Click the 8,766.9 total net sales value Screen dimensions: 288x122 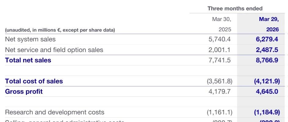click(x=267, y=60)
